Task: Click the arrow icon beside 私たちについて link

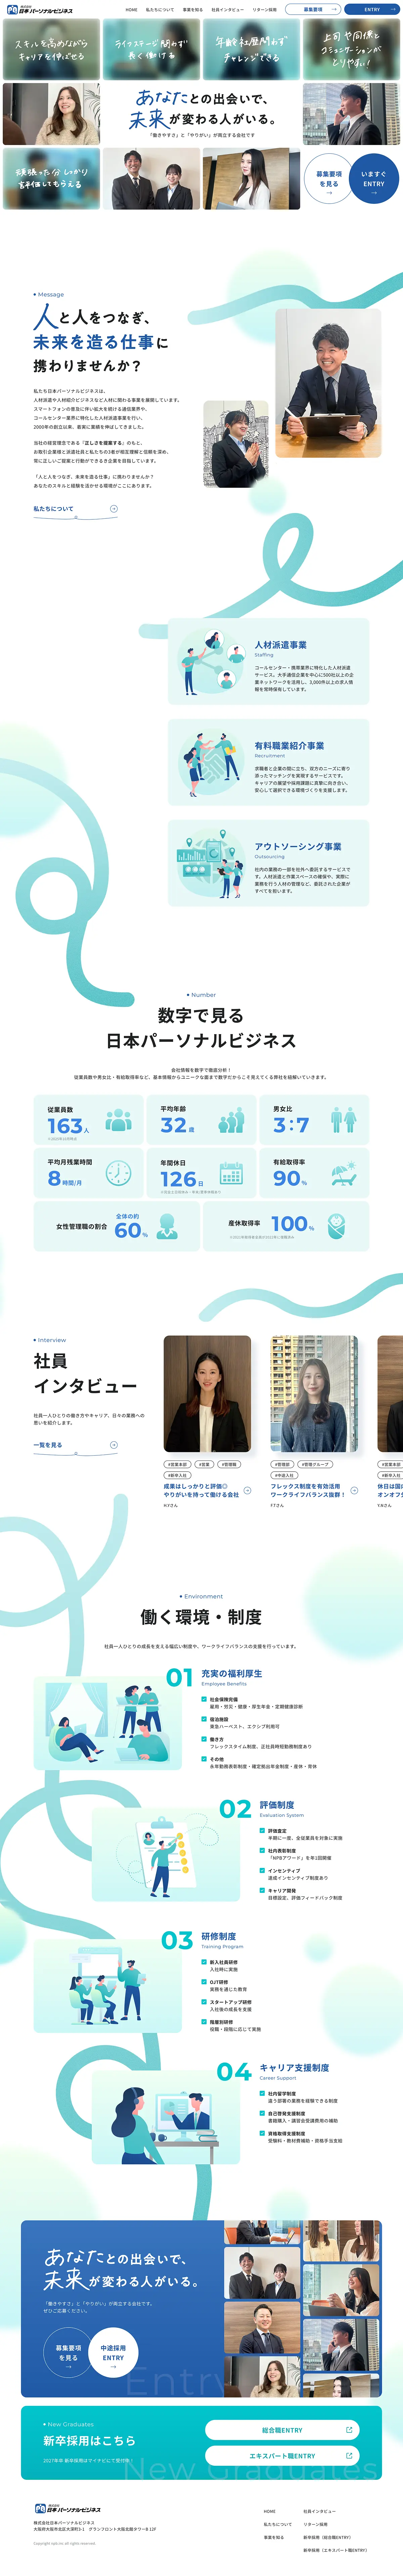Action: point(113,509)
